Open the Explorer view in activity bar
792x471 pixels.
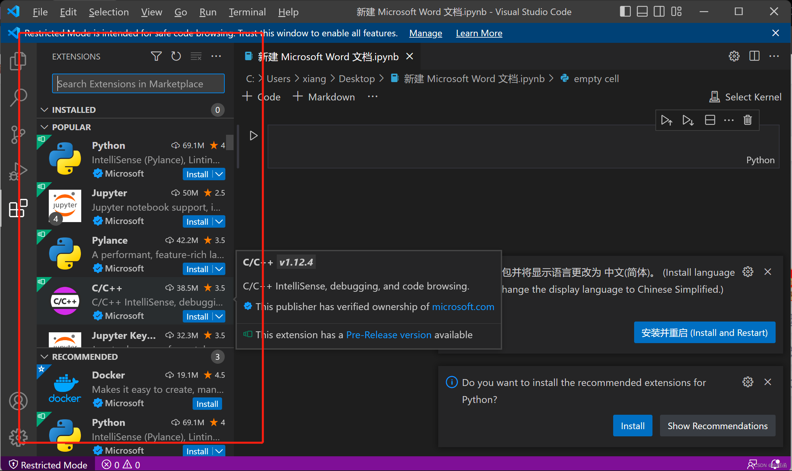tap(18, 61)
